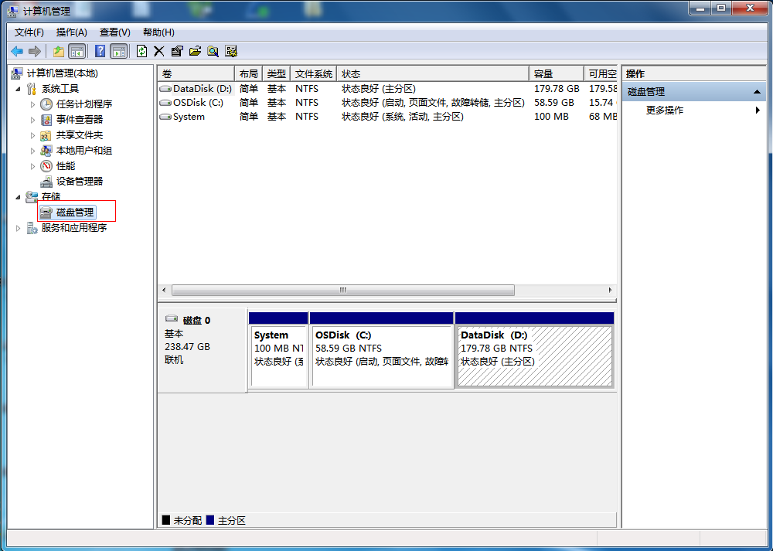Open Help via the blue question mark icon
The image size is (773, 551).
pos(100,51)
